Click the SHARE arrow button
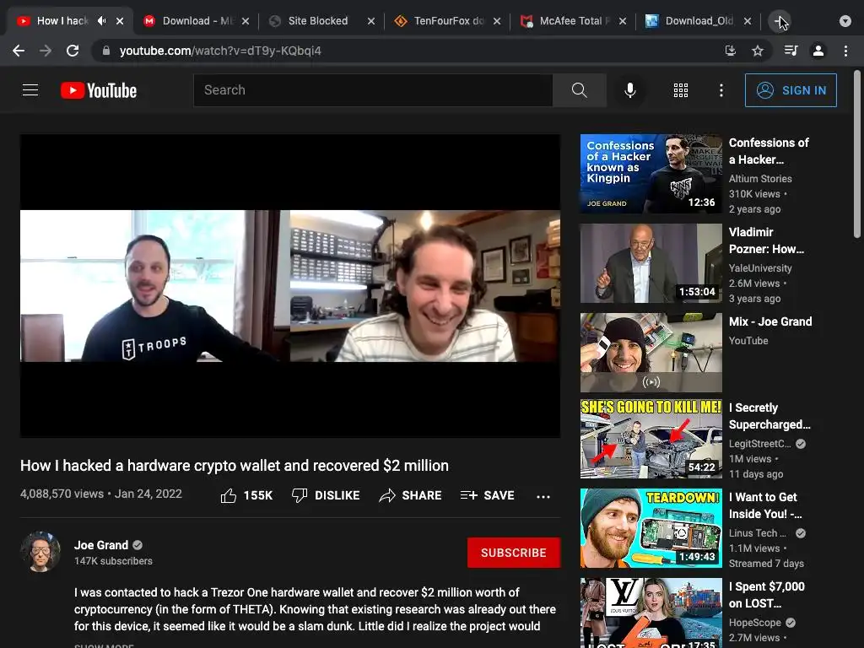This screenshot has height=648, width=864. [411, 495]
